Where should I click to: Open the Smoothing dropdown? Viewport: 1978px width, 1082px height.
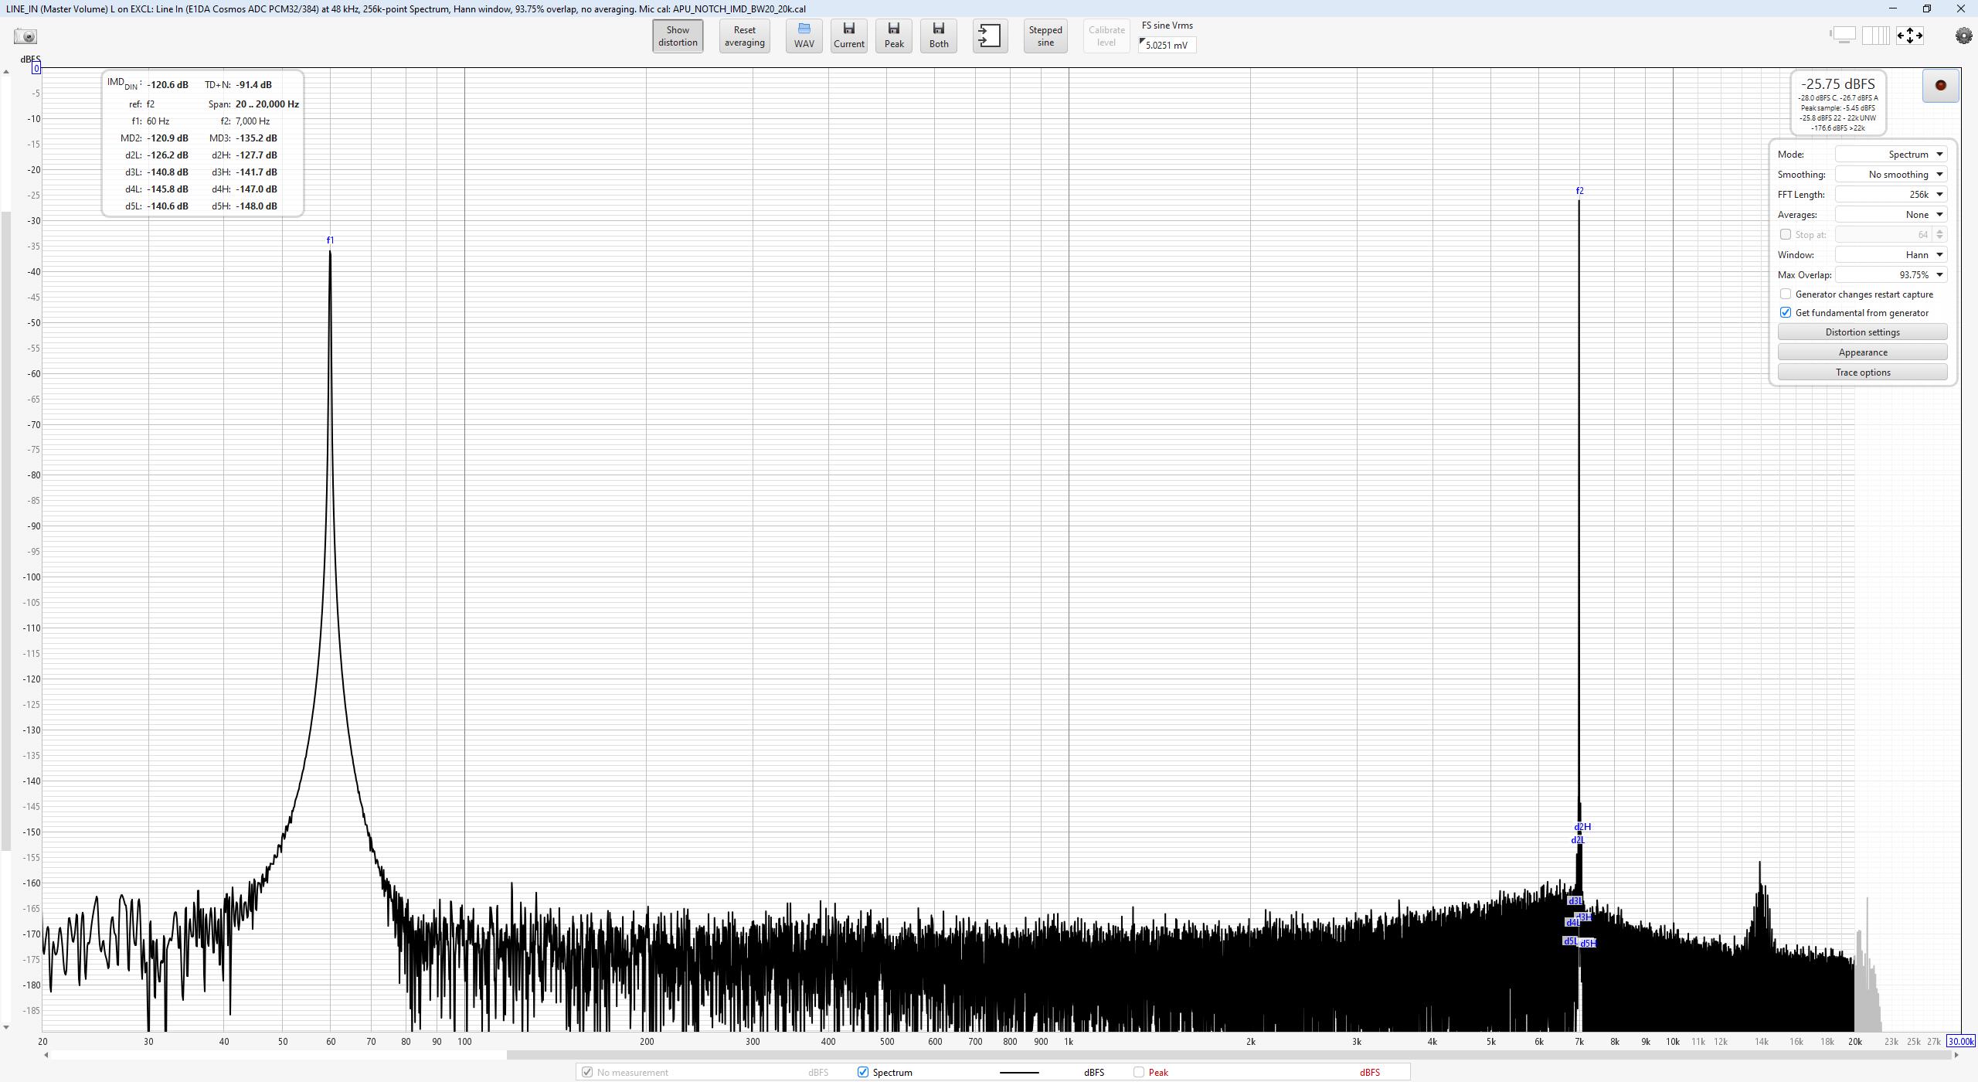[x=1891, y=175]
